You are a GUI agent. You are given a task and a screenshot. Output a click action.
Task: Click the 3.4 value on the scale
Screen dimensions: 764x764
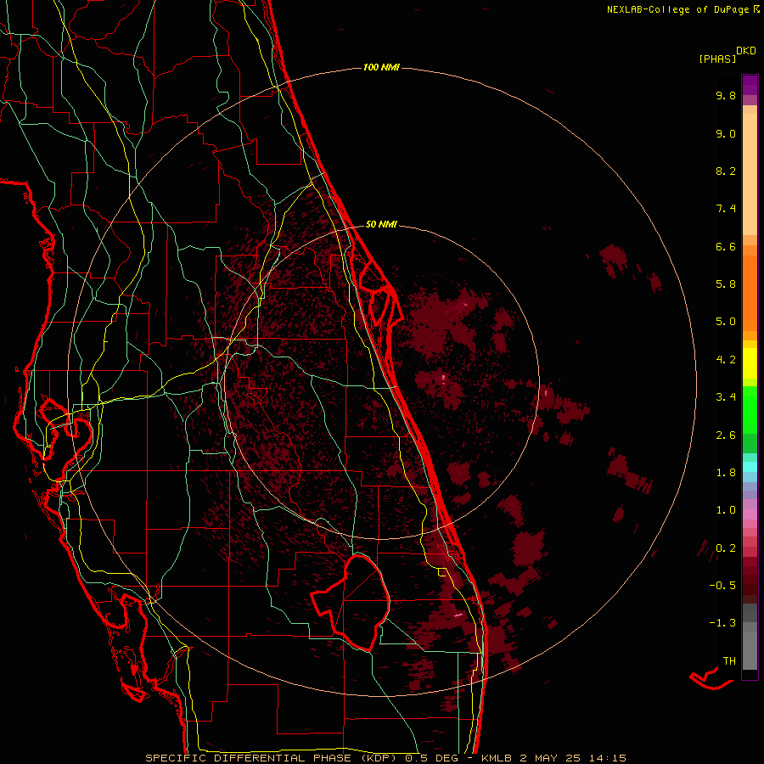[x=726, y=397]
